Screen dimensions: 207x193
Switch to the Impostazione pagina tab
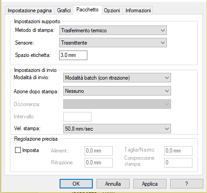(30, 10)
